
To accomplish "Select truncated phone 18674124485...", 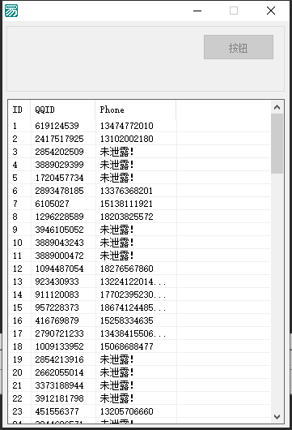I will click(133, 307).
